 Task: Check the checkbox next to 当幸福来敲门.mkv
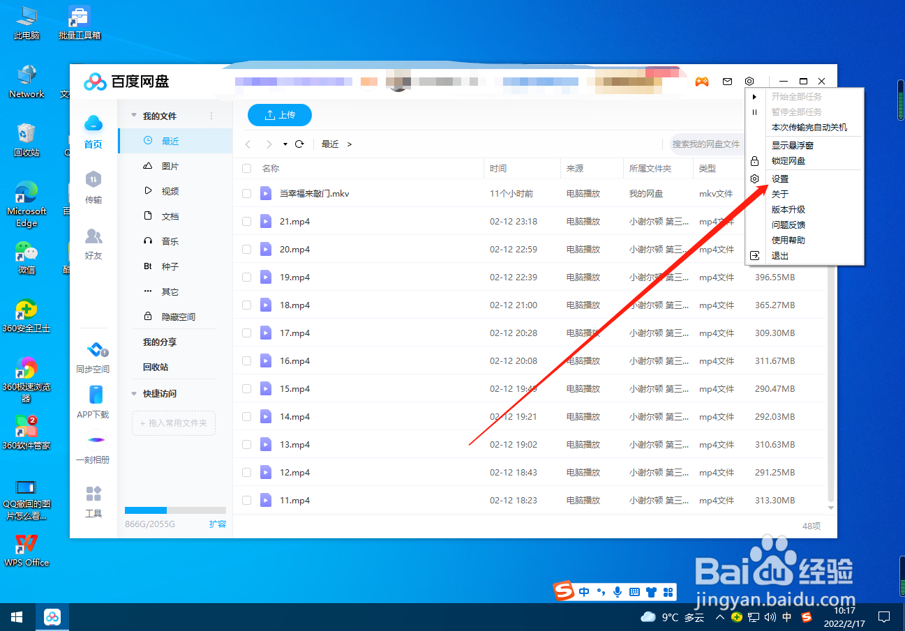point(246,193)
